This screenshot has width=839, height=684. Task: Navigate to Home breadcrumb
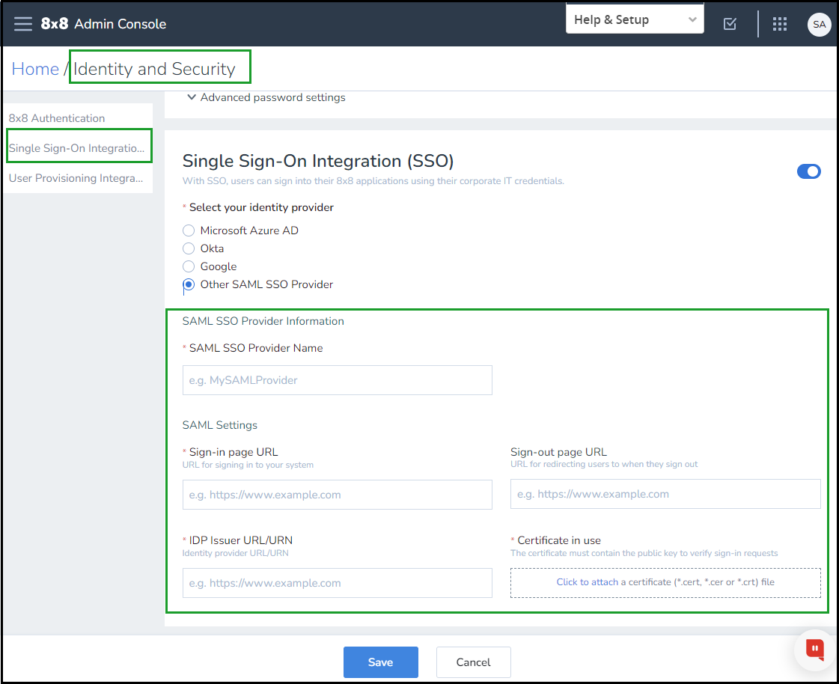(x=35, y=69)
